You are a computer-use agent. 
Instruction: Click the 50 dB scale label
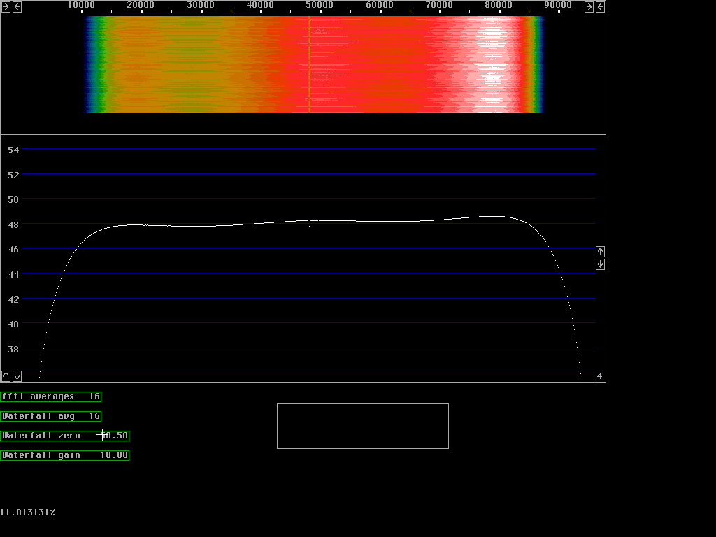14,199
